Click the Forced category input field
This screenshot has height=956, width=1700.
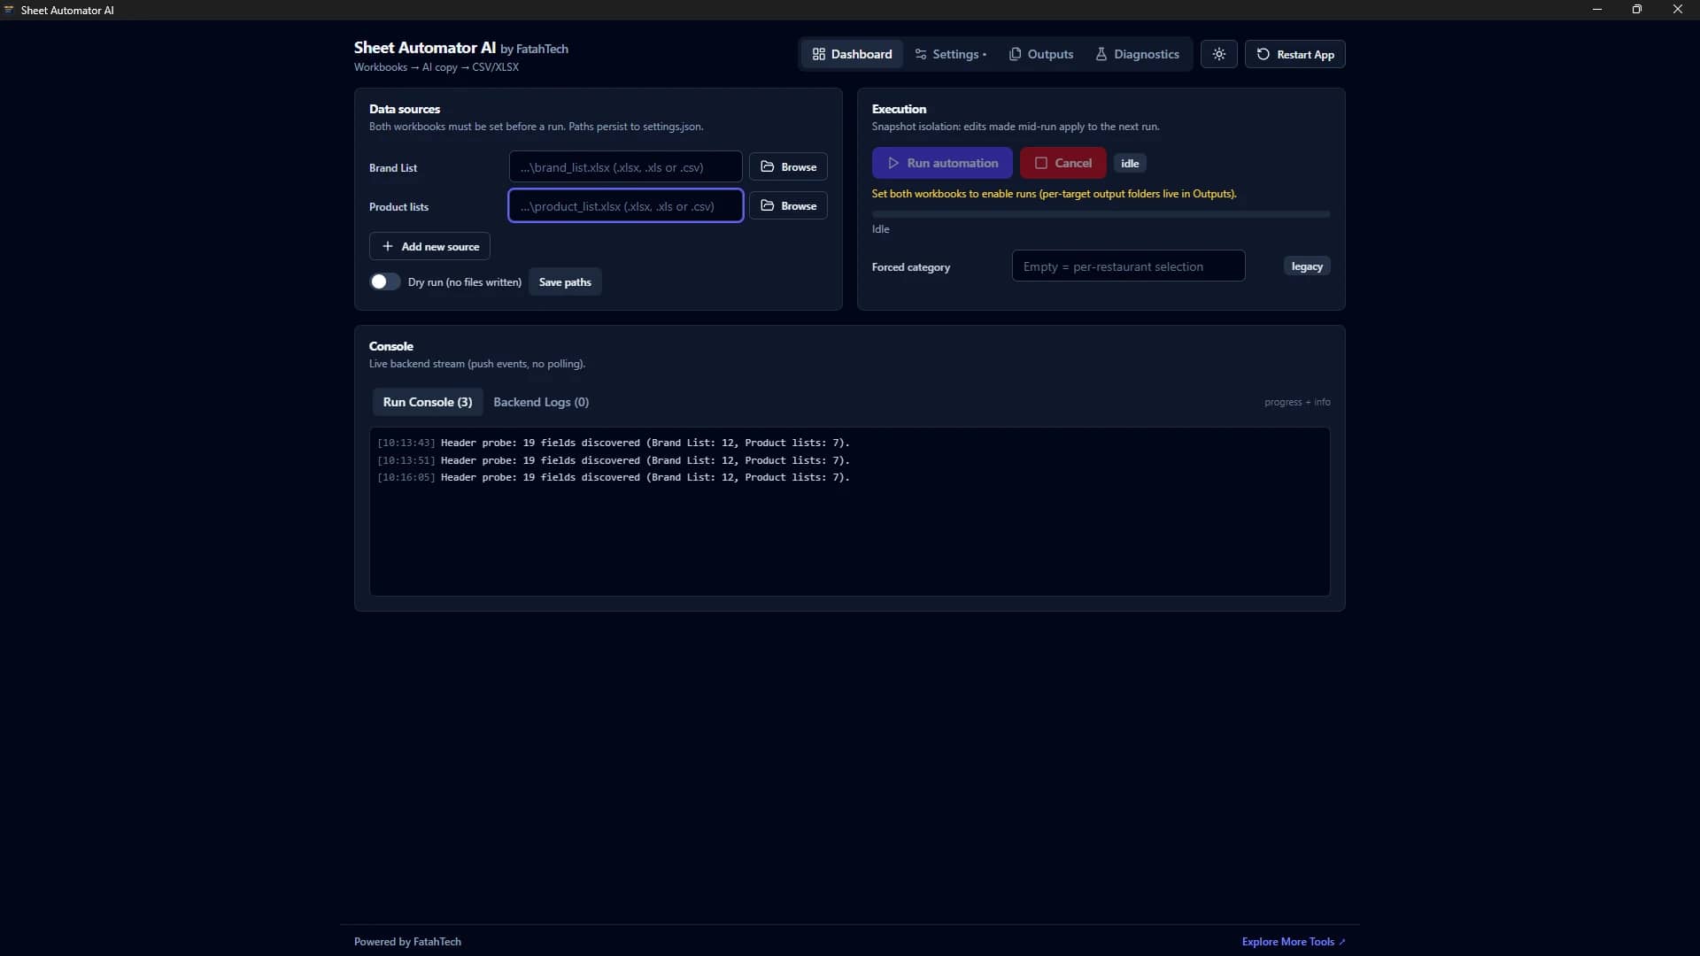[1128, 266]
